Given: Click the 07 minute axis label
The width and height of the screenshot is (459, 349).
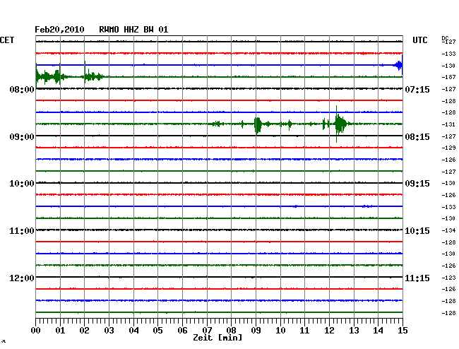Looking at the screenshot, I should point(207,331).
